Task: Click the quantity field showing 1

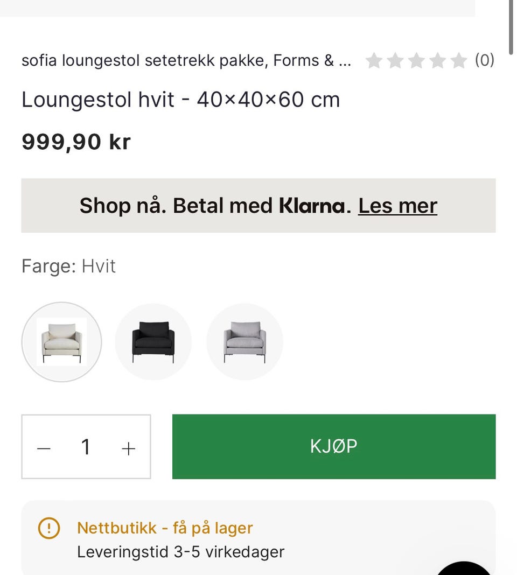Action: tap(86, 447)
